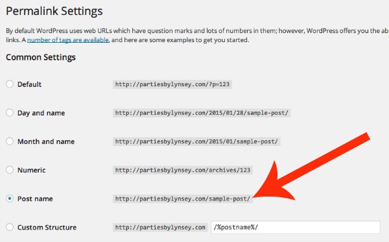Click the 'Month and name' label text
The image size is (389, 242).
coord(46,141)
